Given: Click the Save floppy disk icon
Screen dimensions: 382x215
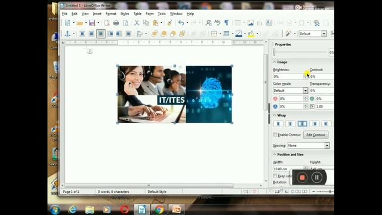Looking at the screenshot, I should pyautogui.click(x=92, y=23).
